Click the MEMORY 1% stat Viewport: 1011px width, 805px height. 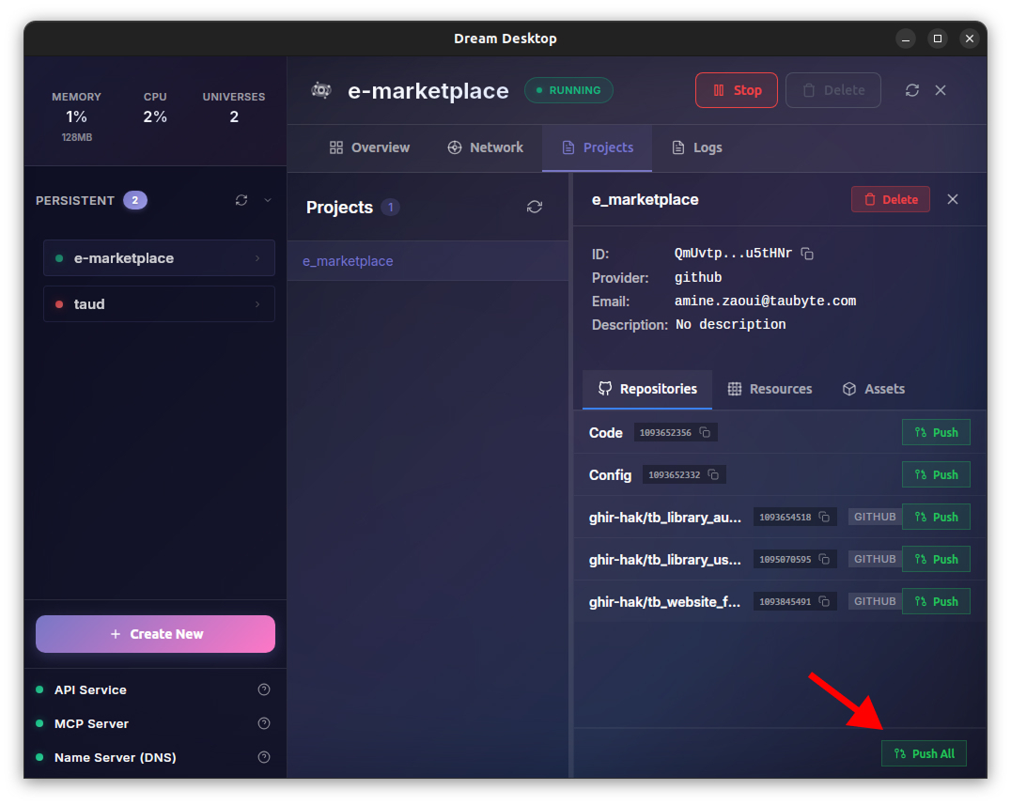[77, 116]
